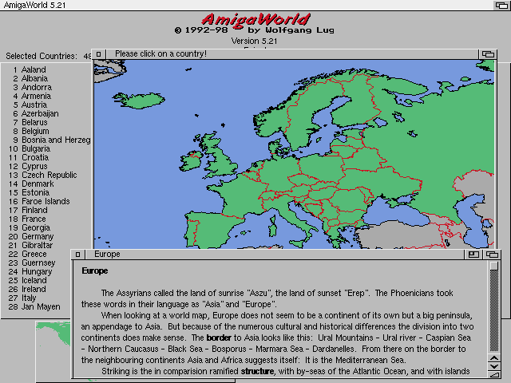Screen dimensions: 511x383
Task: Click the up arrow of Europe text scrollbar
Action: 494,358
